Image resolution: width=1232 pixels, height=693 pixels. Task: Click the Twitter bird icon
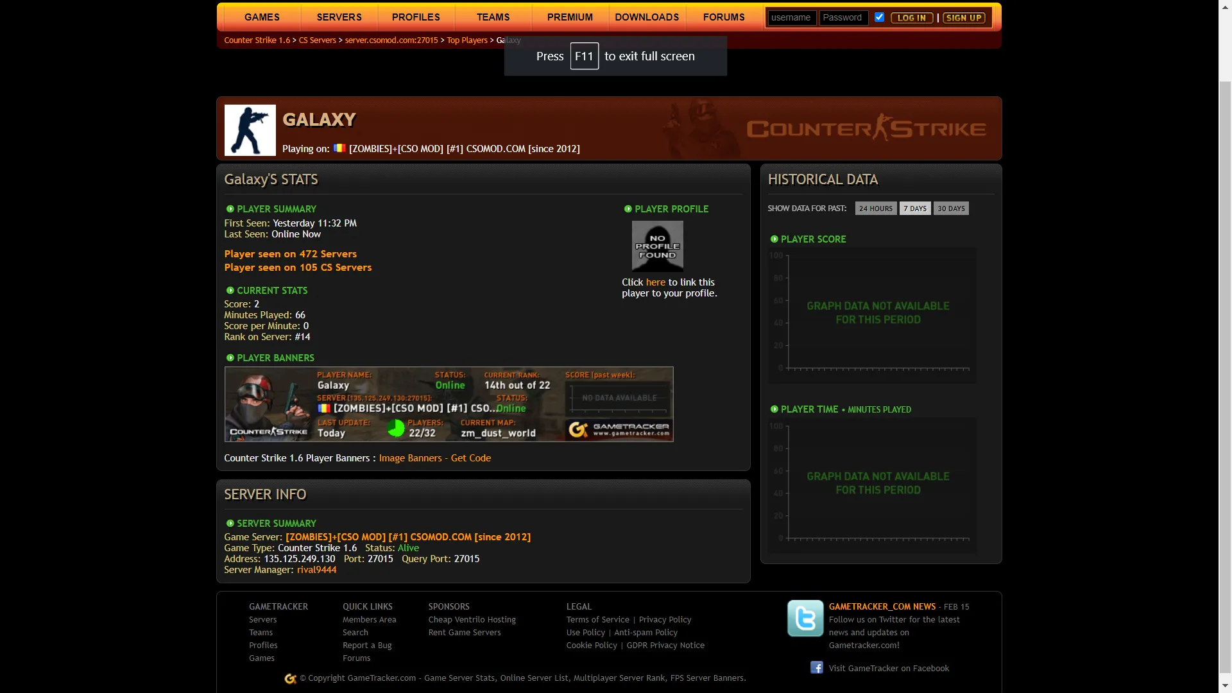pos(805,618)
